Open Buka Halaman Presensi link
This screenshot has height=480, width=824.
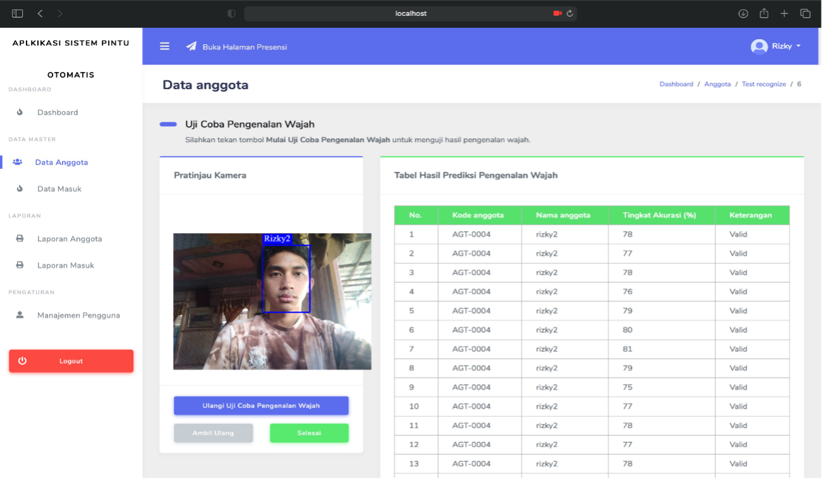(x=245, y=47)
